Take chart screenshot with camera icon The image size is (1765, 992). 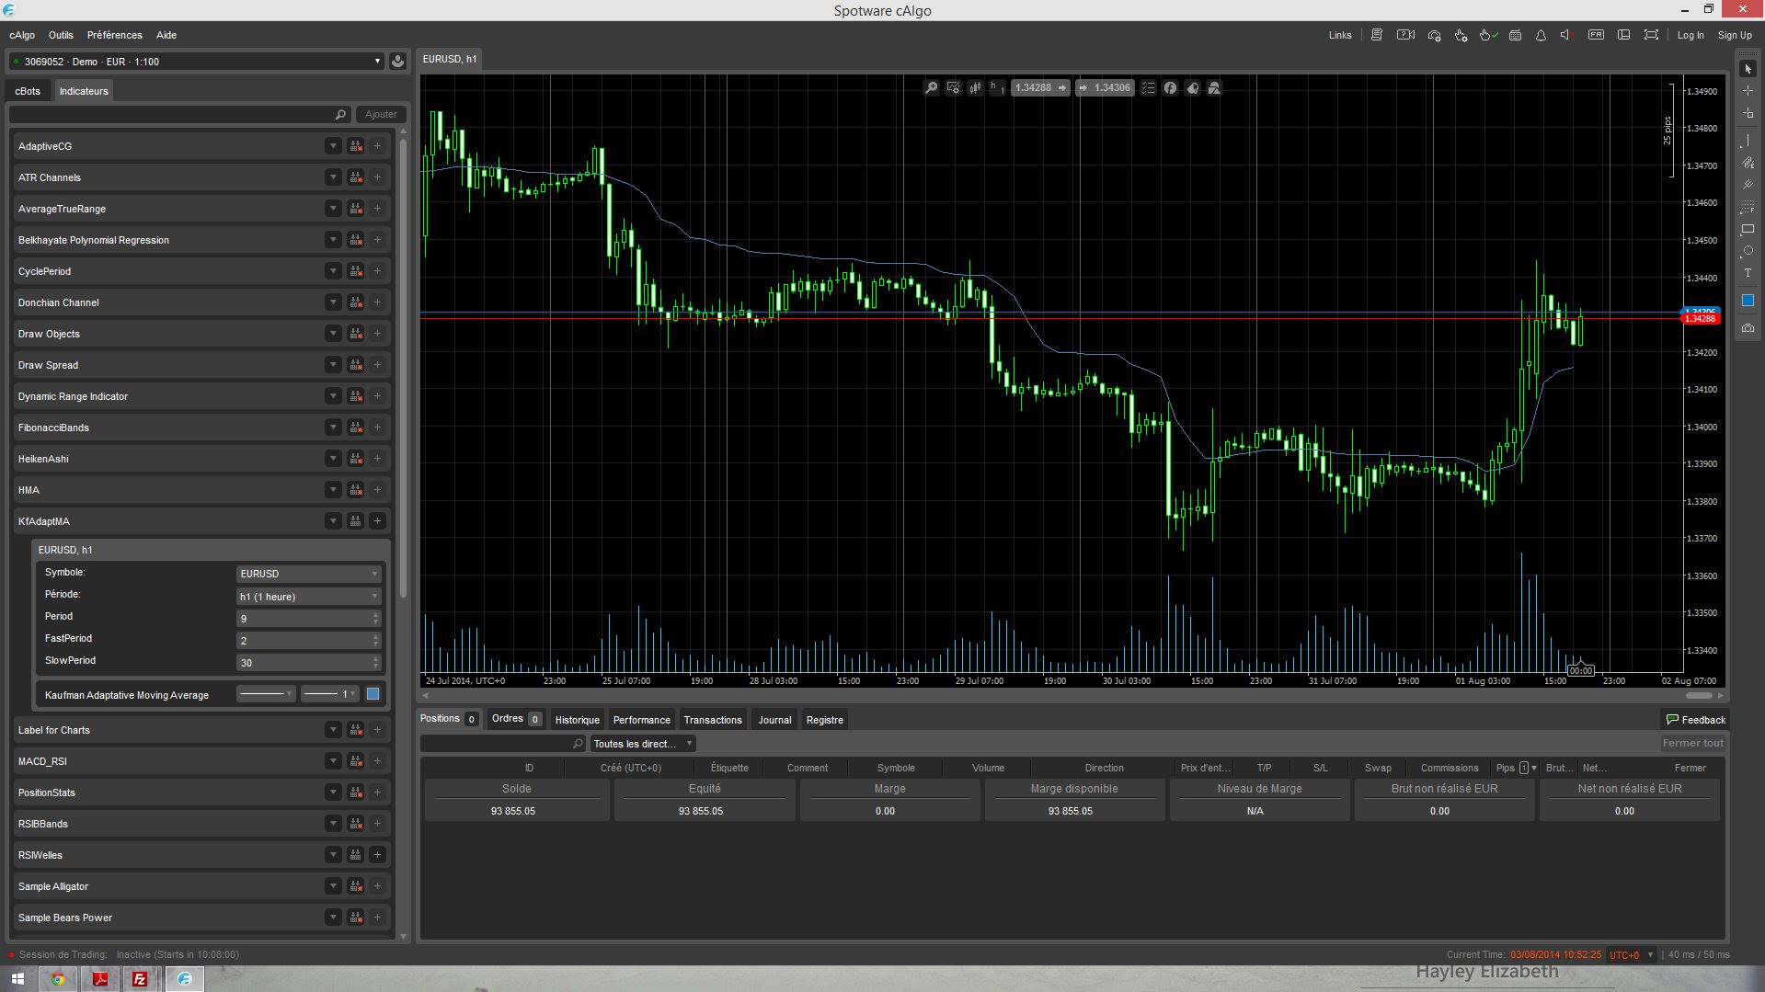[1748, 327]
